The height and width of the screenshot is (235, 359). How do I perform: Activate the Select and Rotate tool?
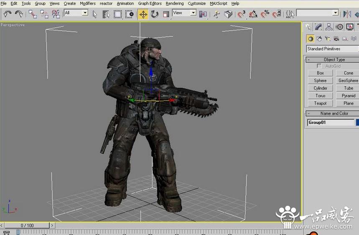click(155, 15)
